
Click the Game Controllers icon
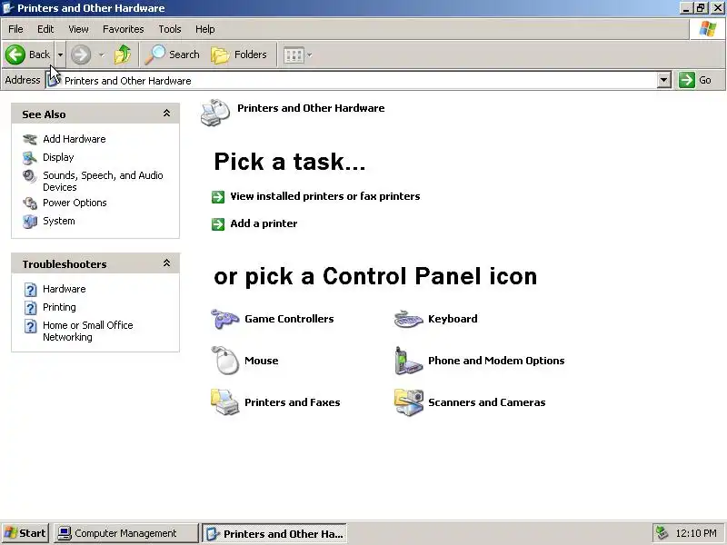click(224, 319)
